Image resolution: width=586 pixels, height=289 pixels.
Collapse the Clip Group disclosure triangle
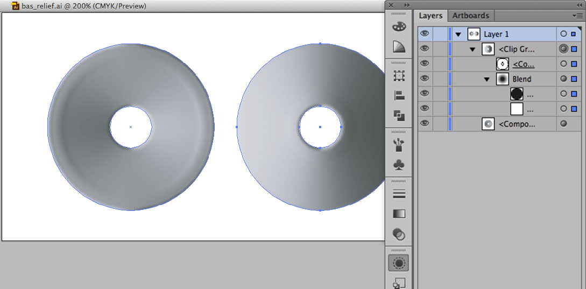coord(472,50)
